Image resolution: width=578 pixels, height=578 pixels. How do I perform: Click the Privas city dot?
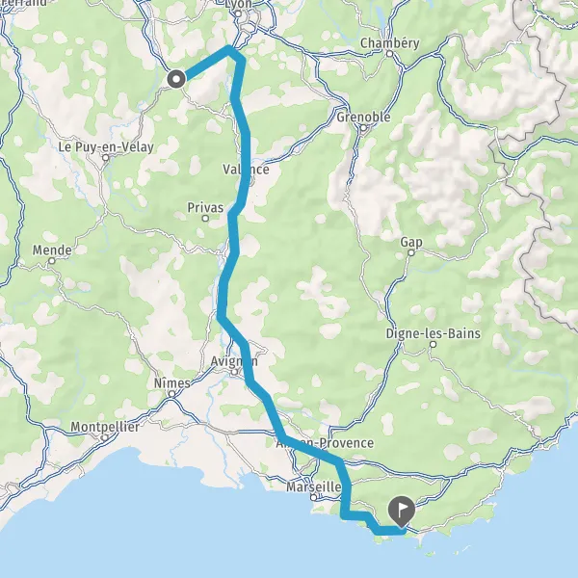(x=205, y=219)
